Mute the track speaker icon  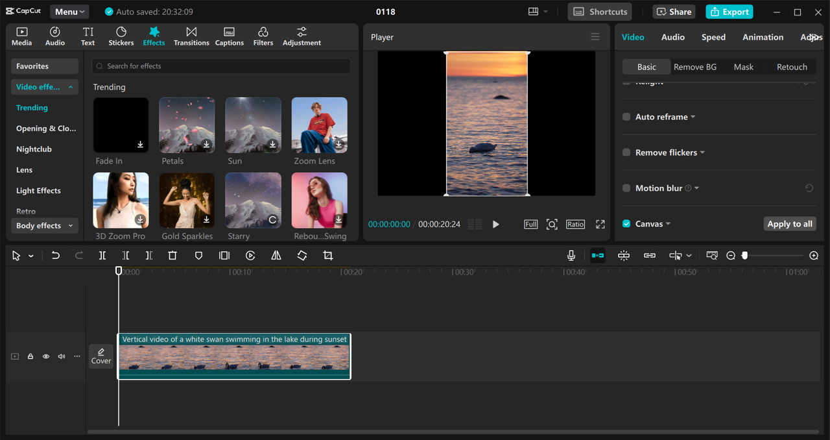pos(62,356)
